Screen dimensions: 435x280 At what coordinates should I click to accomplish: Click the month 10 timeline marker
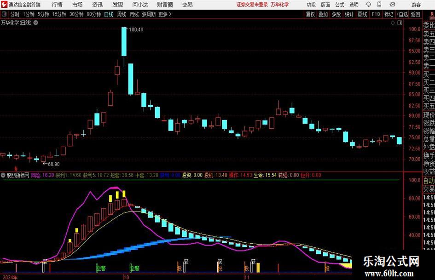(126, 277)
